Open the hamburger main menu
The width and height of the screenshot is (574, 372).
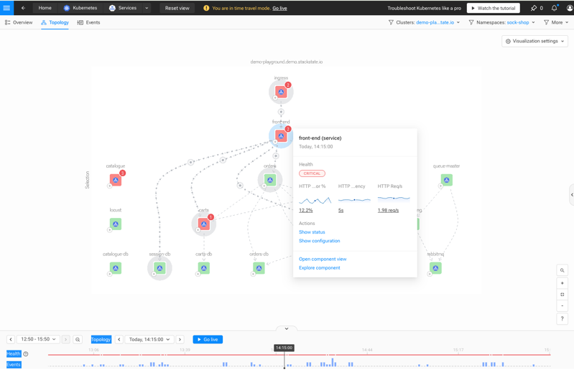[x=6, y=8]
